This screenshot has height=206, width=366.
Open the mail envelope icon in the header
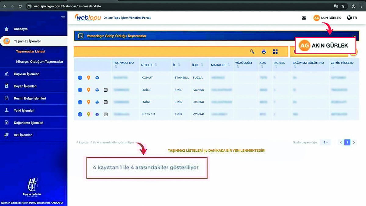tap(304, 18)
